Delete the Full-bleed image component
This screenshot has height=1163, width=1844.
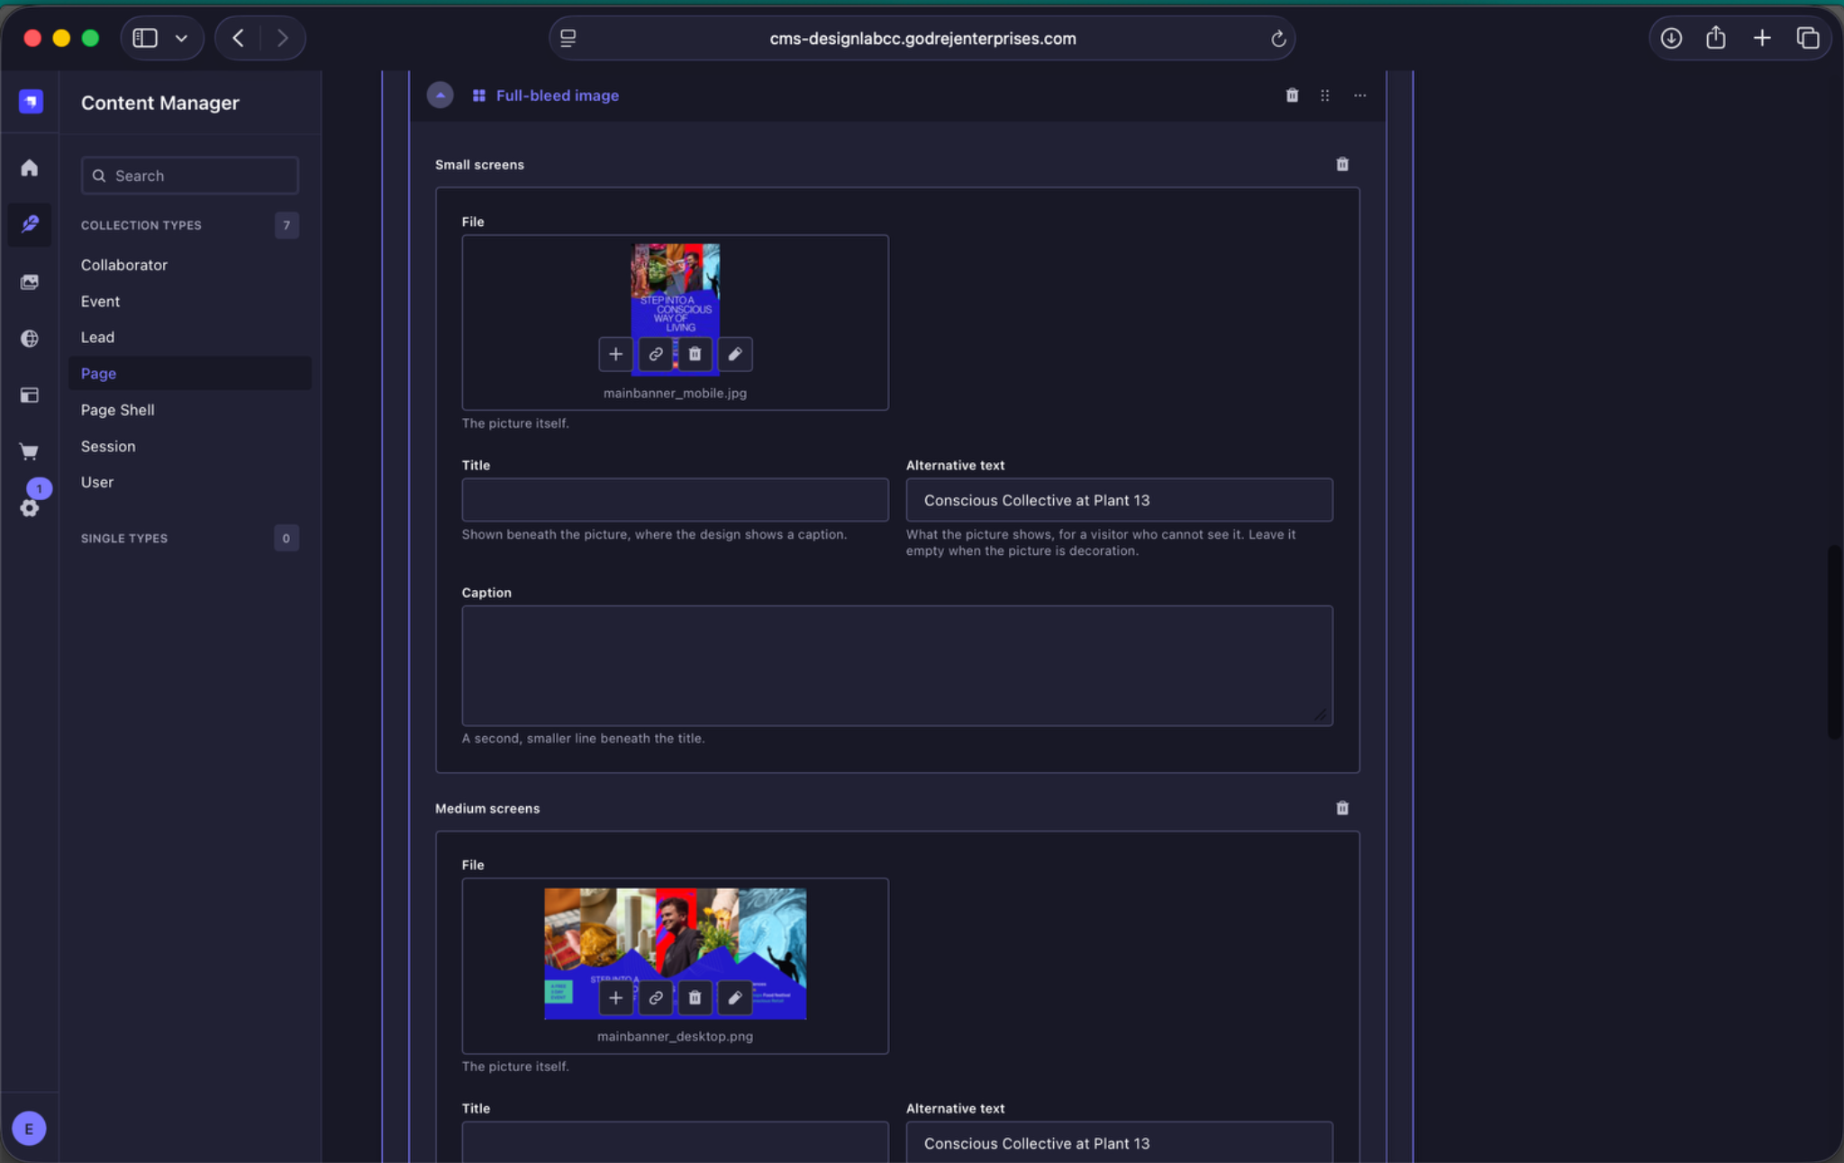[1292, 95]
